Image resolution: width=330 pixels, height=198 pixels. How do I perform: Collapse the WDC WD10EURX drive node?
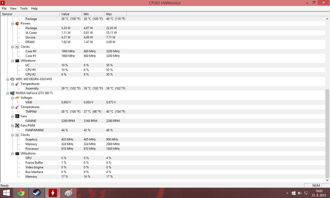[x=7, y=79]
